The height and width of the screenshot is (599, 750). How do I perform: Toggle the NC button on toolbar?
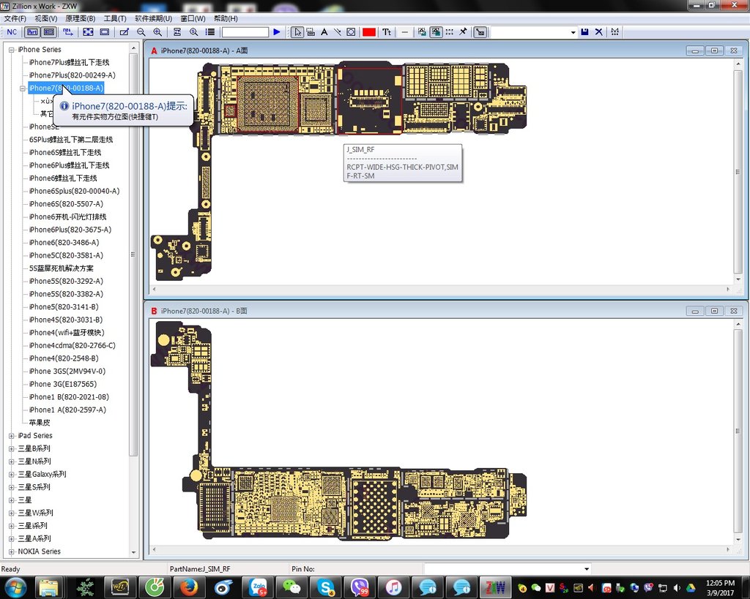tap(12, 31)
